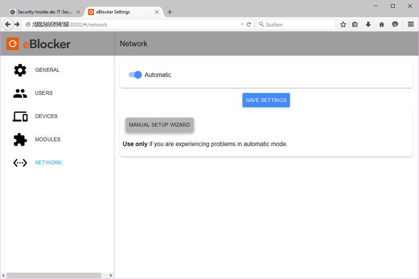
Task: Maximize the browser window
Action: (393, 6)
